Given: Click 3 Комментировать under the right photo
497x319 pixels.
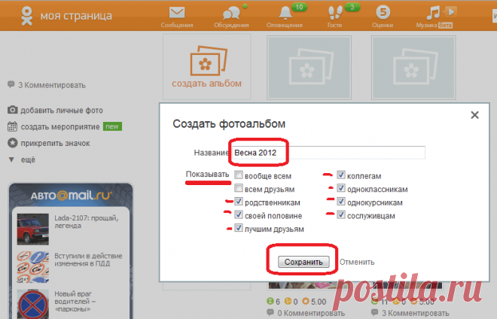Looking at the screenshot, I should [415, 313].
